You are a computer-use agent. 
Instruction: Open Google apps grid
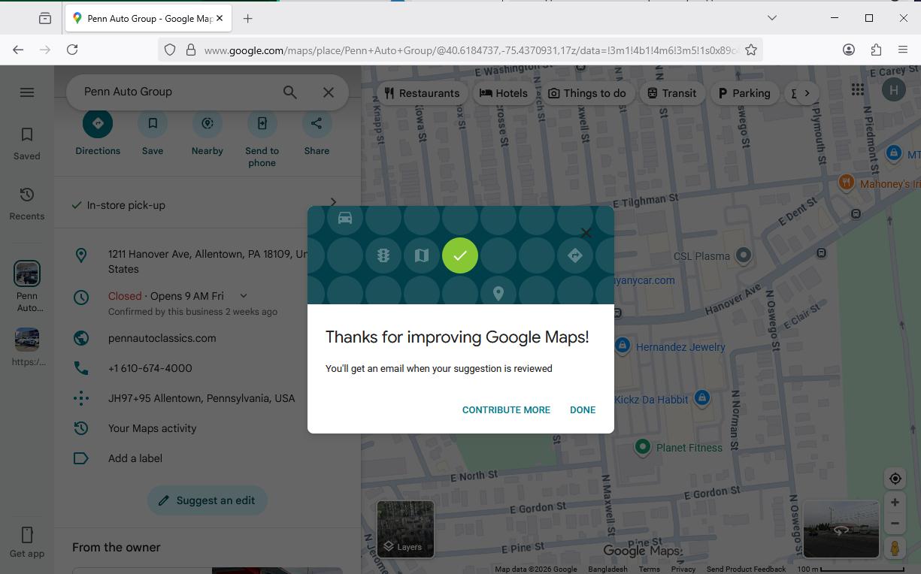click(858, 90)
